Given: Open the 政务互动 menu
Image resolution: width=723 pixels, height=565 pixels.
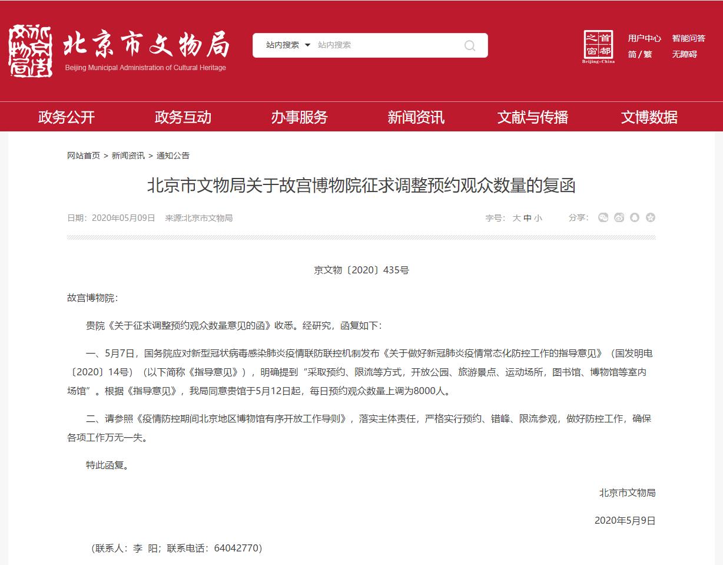Looking at the screenshot, I should [183, 117].
